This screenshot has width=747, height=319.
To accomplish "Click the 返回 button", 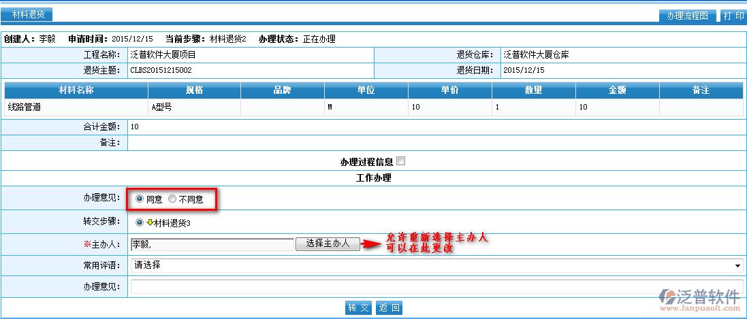I will 390,308.
